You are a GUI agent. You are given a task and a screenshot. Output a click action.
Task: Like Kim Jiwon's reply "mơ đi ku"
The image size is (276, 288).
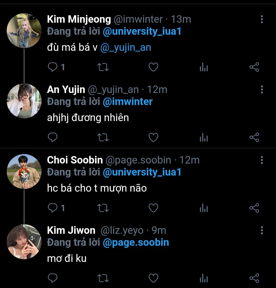[153, 278]
